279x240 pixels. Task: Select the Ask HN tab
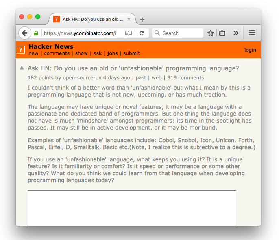[x=92, y=19]
